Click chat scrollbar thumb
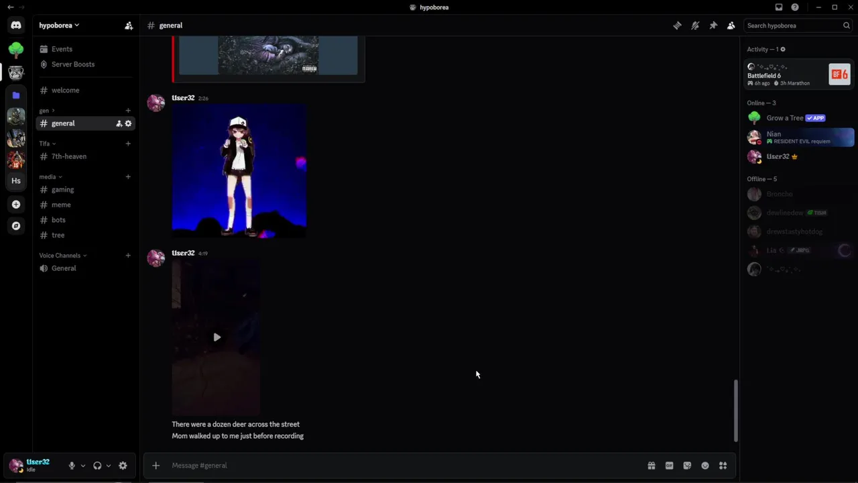 click(x=735, y=411)
